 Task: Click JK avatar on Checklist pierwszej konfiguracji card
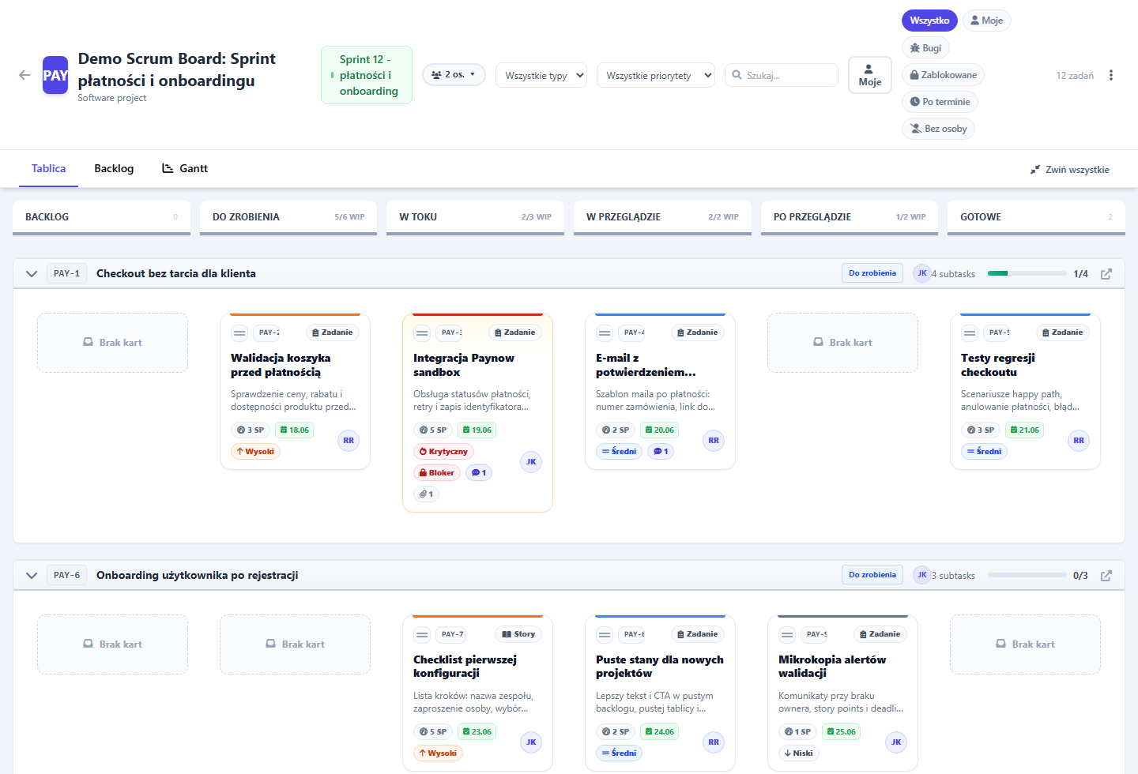click(531, 742)
